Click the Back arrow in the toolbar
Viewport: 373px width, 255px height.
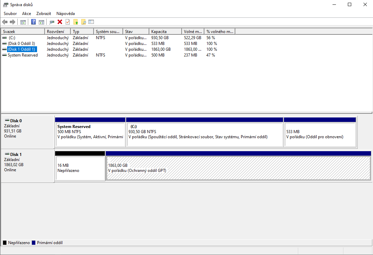[5, 22]
